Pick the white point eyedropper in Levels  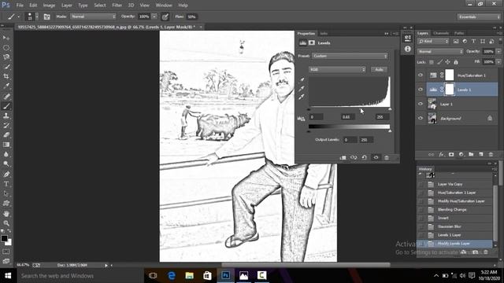click(x=302, y=97)
